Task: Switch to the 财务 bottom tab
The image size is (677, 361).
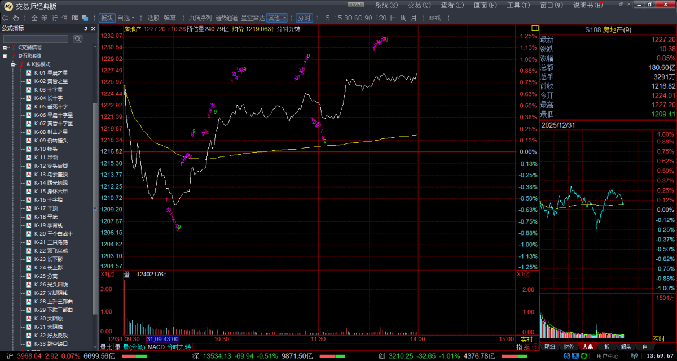Action: tap(568, 346)
